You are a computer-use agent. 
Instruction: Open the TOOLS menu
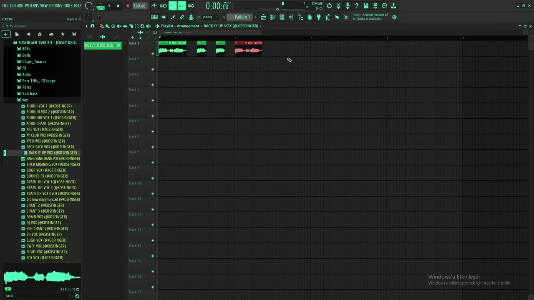coord(68,6)
